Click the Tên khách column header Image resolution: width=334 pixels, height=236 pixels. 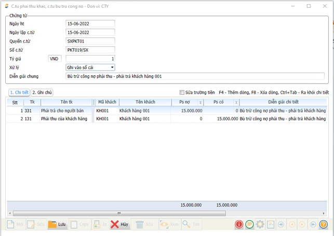click(145, 102)
